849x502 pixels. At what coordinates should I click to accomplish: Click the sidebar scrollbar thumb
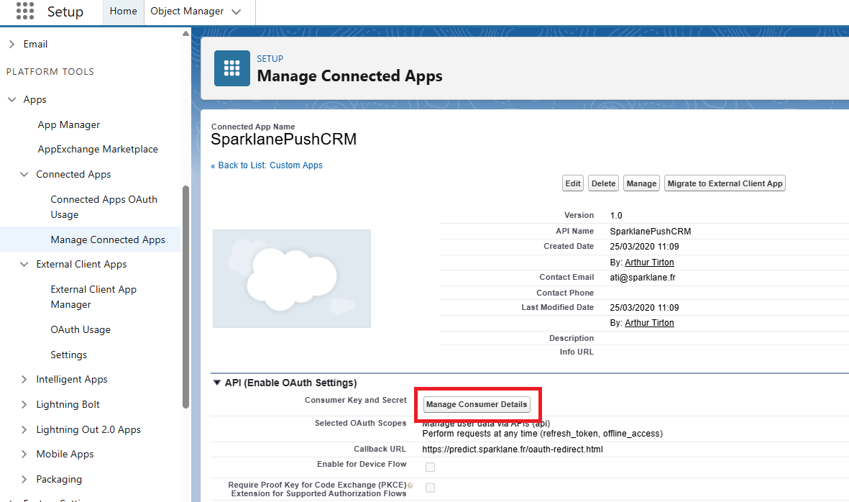[x=185, y=297]
